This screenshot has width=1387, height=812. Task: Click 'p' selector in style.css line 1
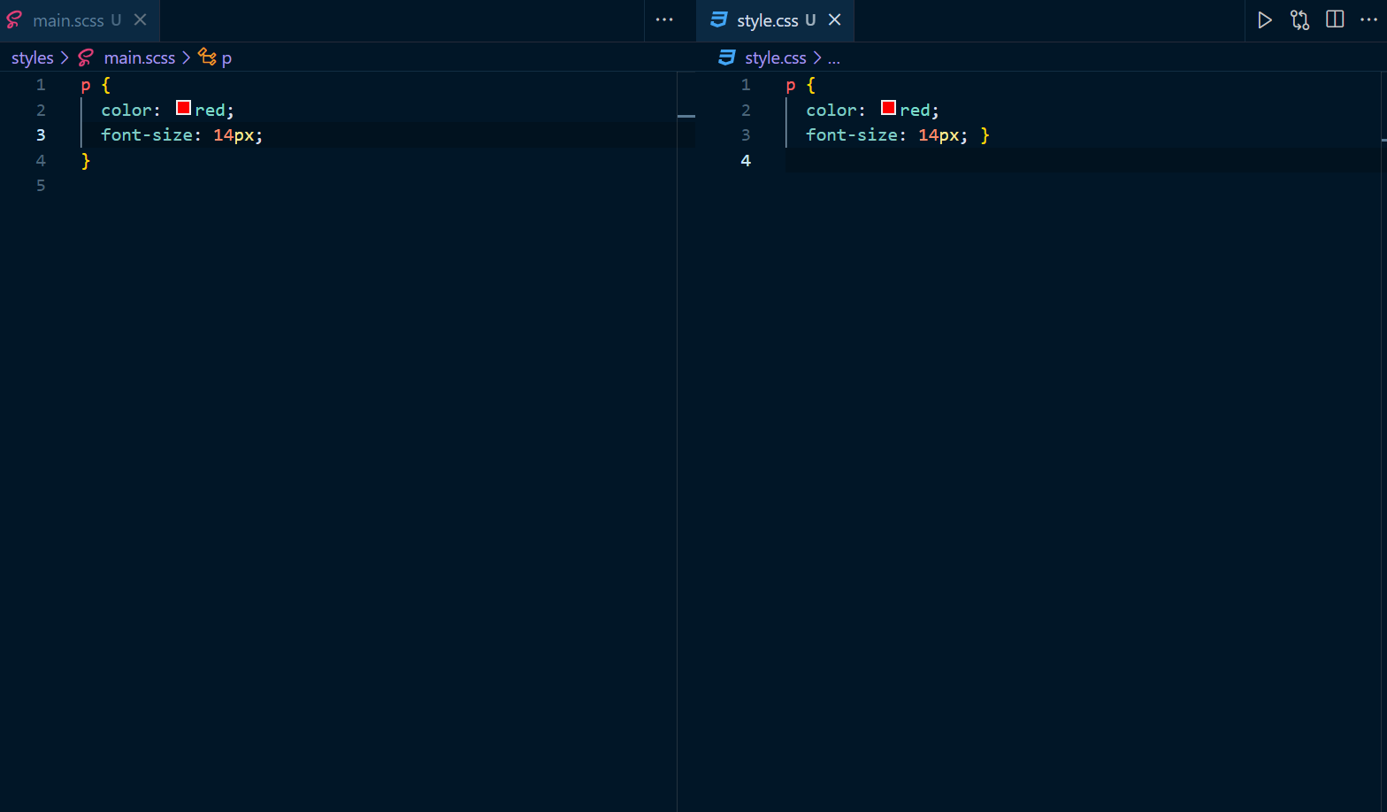coord(791,86)
